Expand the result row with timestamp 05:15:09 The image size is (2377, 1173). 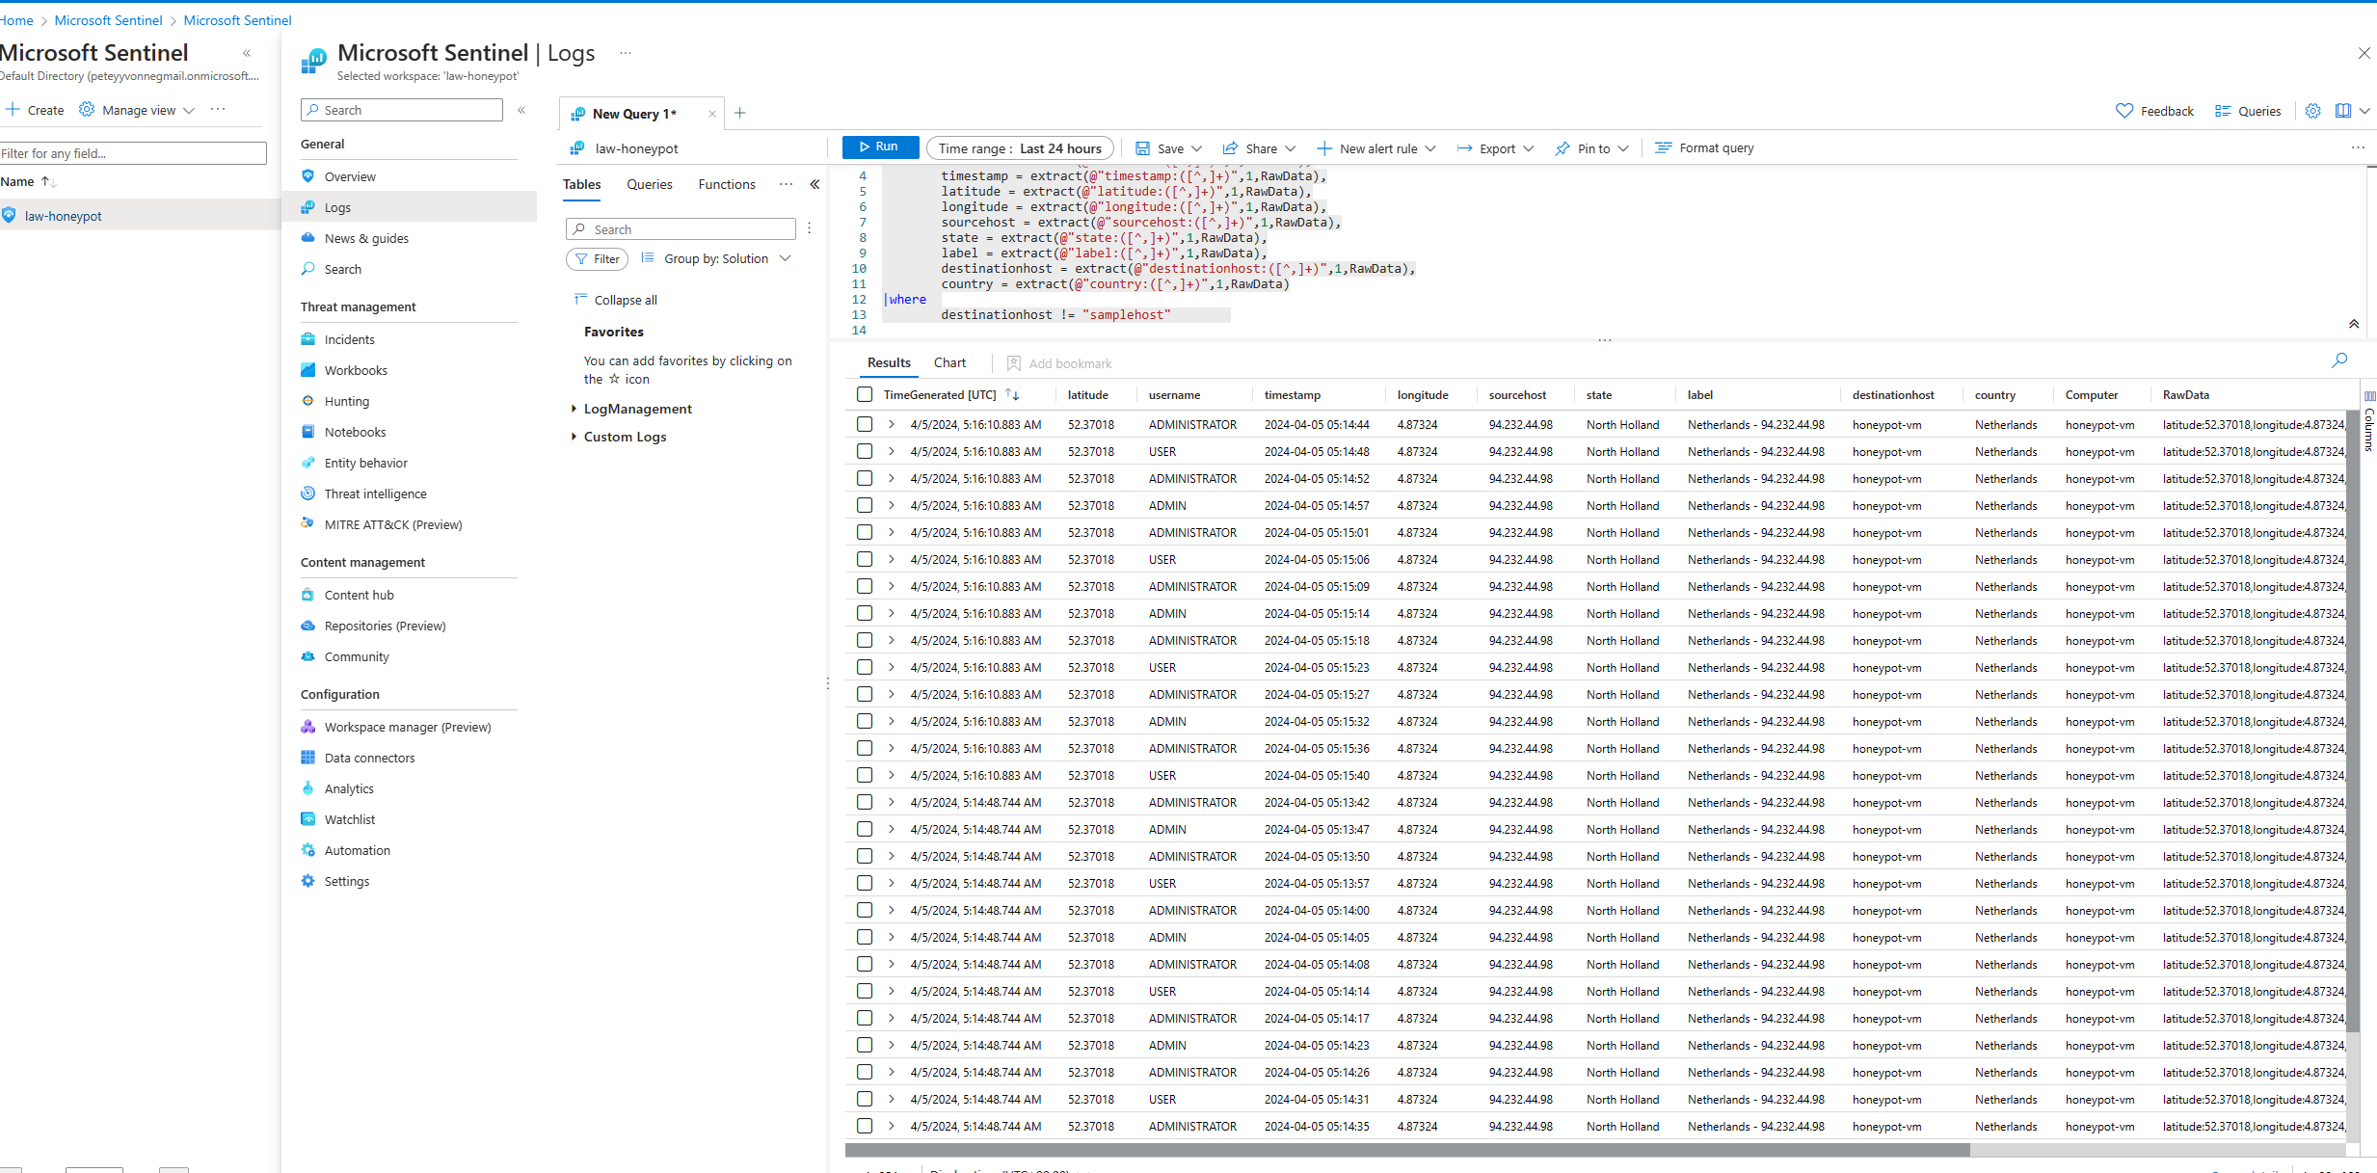[892, 586]
